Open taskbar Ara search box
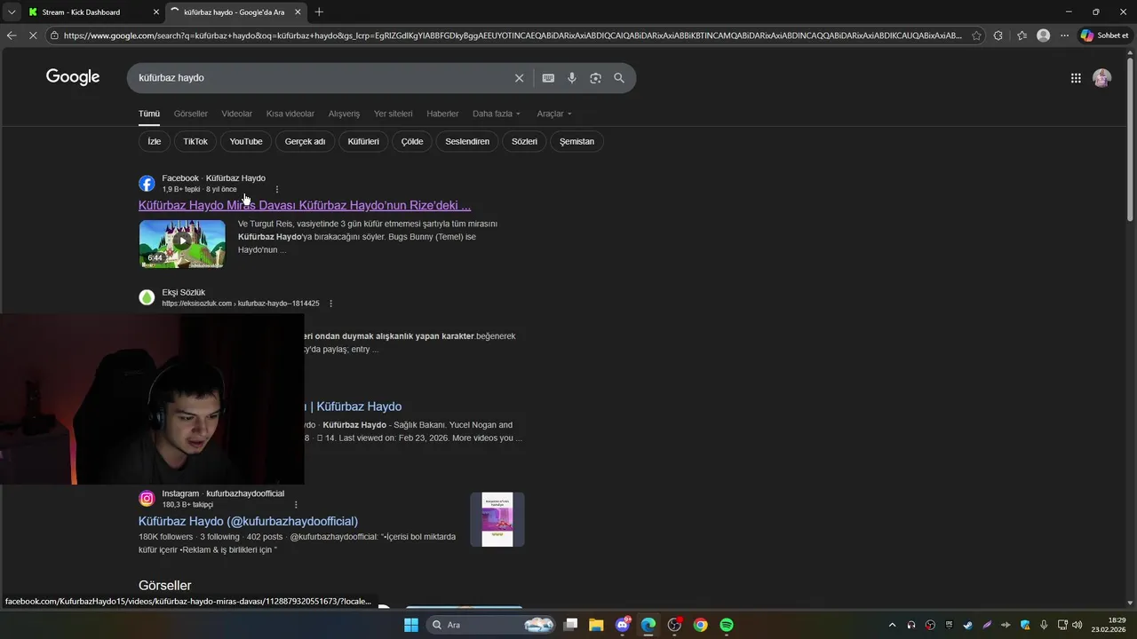The image size is (1137, 639). click(x=491, y=625)
